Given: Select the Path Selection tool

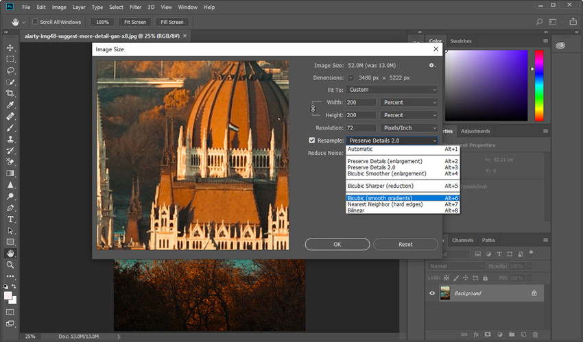Looking at the screenshot, I should [x=10, y=230].
